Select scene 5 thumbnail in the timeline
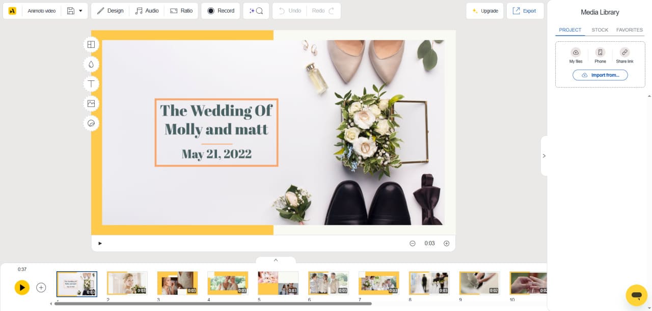The image size is (652, 311). (x=278, y=283)
